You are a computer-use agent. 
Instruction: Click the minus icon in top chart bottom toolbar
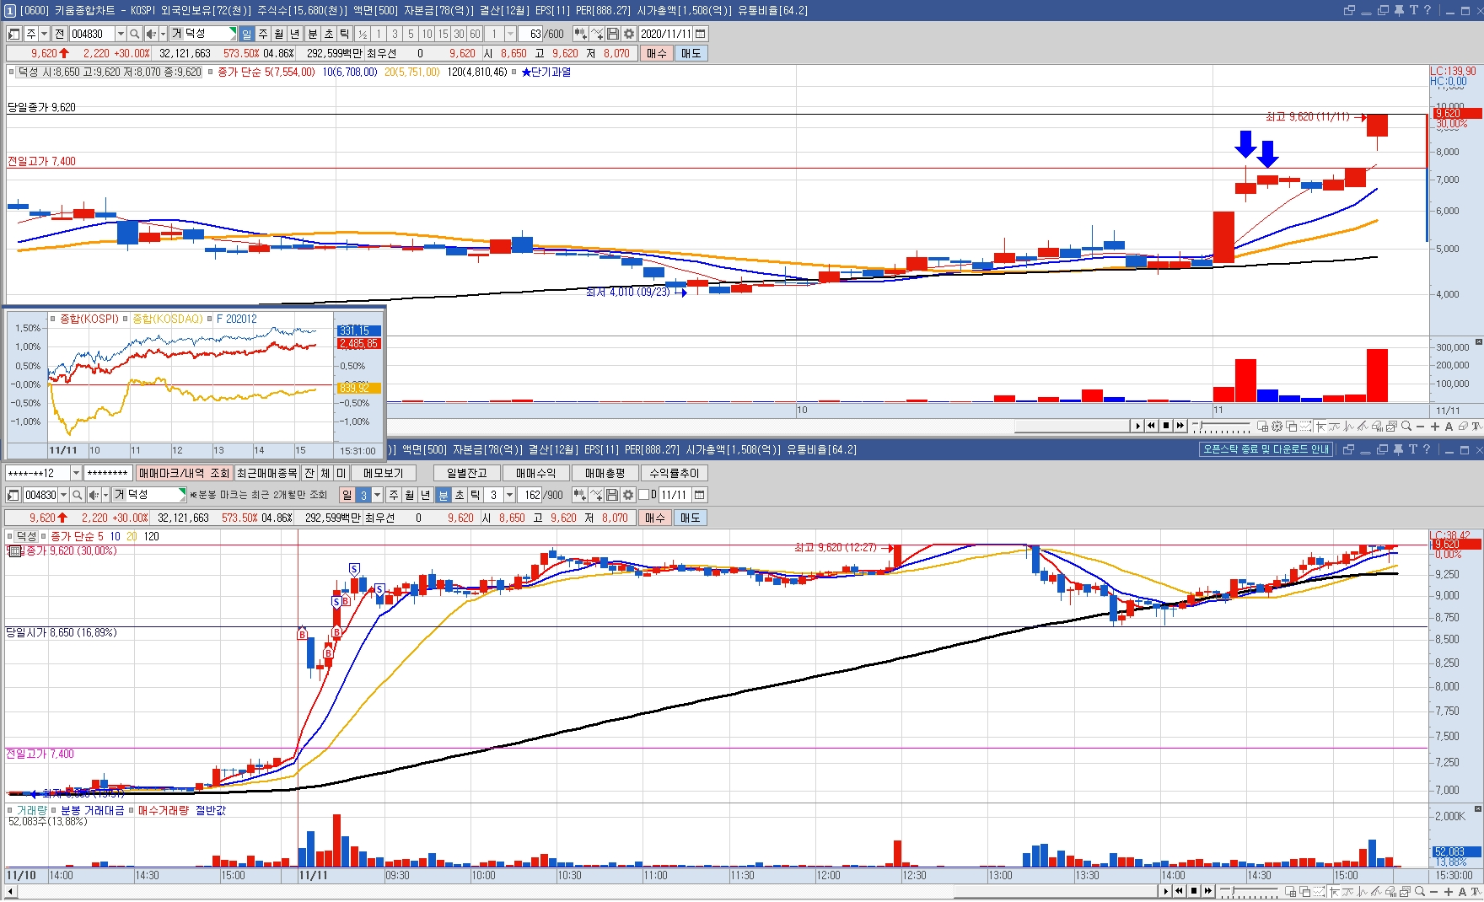click(1421, 427)
